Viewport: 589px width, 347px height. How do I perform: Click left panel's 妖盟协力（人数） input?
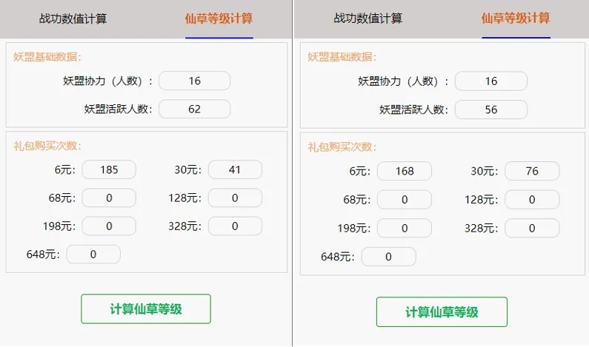(194, 81)
